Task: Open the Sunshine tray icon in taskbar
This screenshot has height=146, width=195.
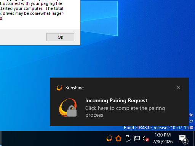Action: [109, 138]
